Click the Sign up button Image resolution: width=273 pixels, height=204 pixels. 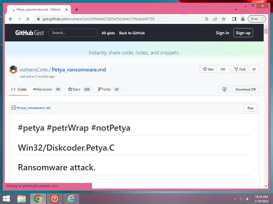pyautogui.click(x=243, y=33)
